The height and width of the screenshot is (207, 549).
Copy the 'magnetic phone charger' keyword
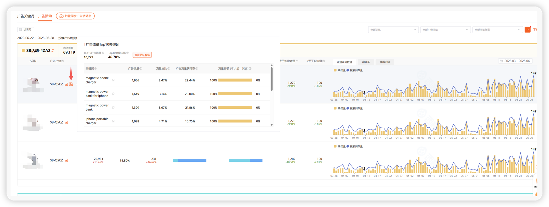tap(113, 80)
